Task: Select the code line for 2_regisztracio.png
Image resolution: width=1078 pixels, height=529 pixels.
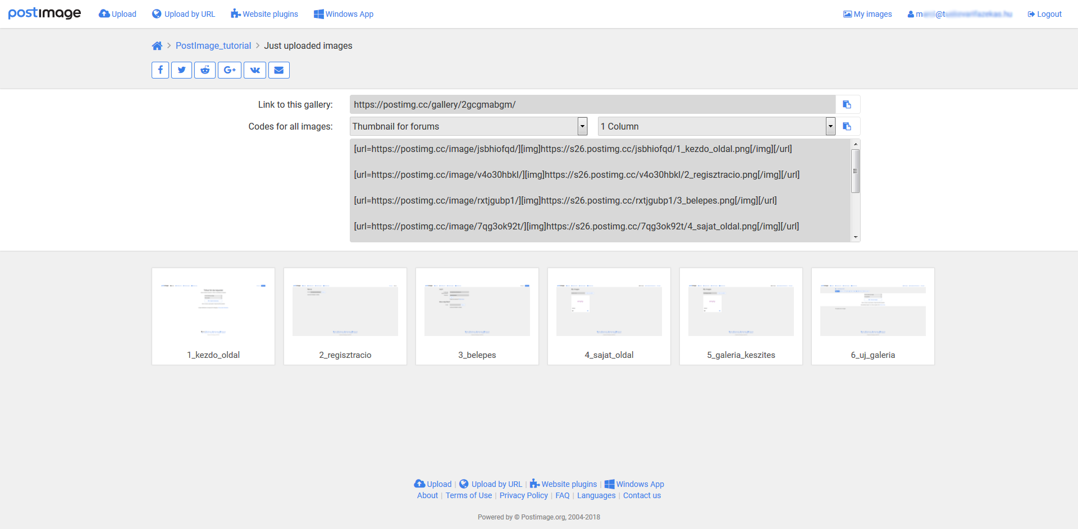Action: click(x=577, y=175)
